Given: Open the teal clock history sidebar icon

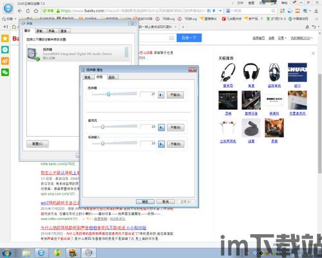Looking at the screenshot, I should pyautogui.click(x=5, y=50).
